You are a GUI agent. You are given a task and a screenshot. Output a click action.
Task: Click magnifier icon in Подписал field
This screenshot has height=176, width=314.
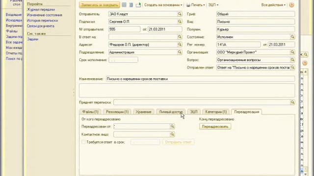click(x=180, y=22)
